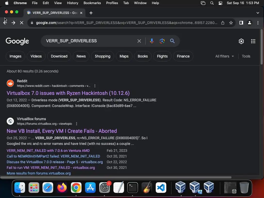Open Finder from the Dock
The height and width of the screenshot is (198, 264).
[20, 188]
